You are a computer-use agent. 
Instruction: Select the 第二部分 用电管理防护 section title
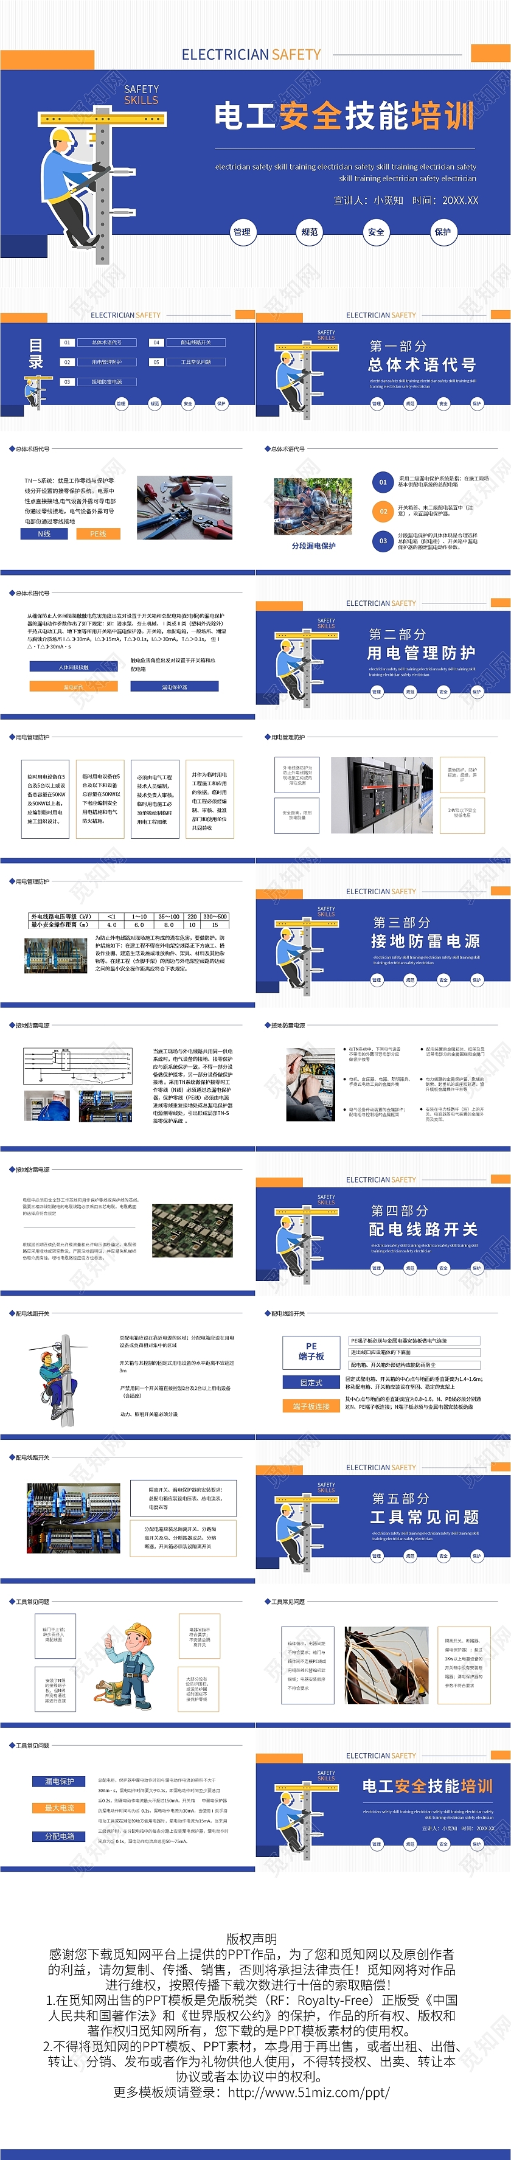point(421,644)
